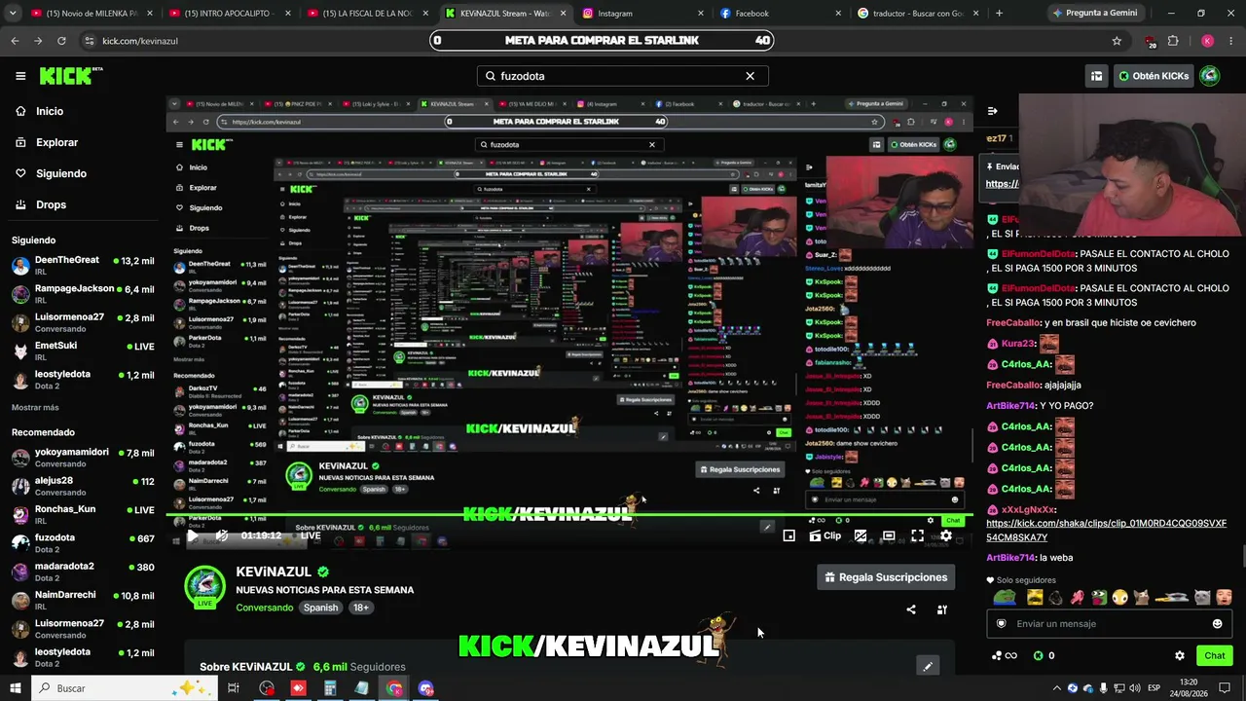The height and width of the screenshot is (701, 1246).
Task: Open the KICKs balance icon in chat
Action: coord(1044,655)
